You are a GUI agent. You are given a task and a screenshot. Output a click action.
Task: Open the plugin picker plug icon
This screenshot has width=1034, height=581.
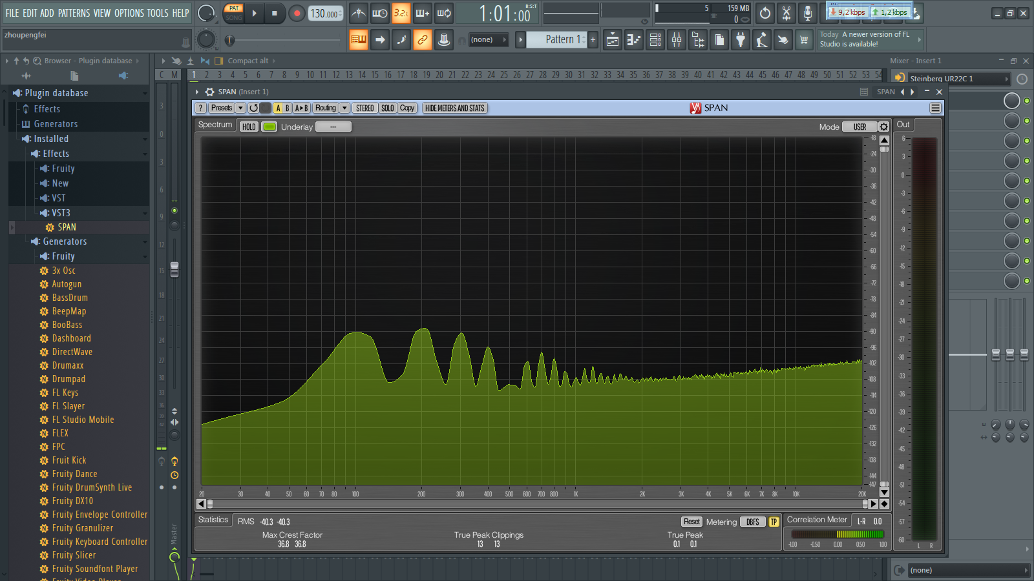(741, 40)
